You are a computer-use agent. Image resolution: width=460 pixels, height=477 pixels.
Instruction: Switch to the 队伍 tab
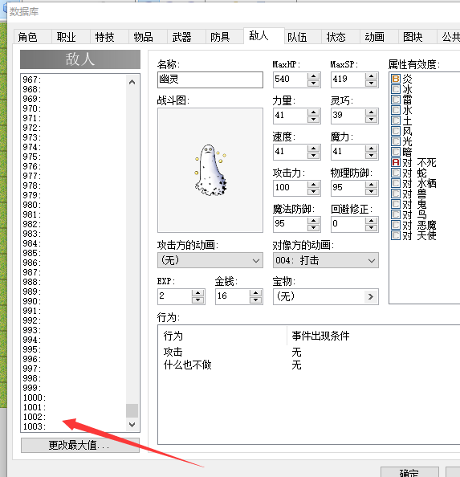303,37
